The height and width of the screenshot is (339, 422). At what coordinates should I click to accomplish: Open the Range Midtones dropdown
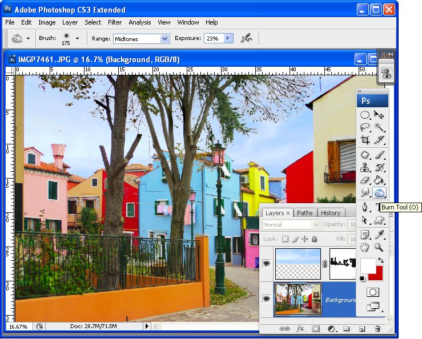tap(164, 39)
